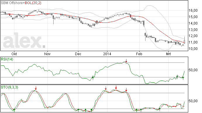Click the 50,00 label of STO panel
Viewport: 202px width, 113px height.
click(x=193, y=101)
